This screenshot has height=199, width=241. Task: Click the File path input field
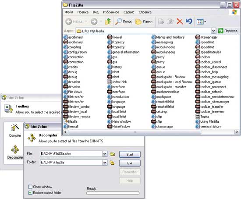click(x=71, y=154)
